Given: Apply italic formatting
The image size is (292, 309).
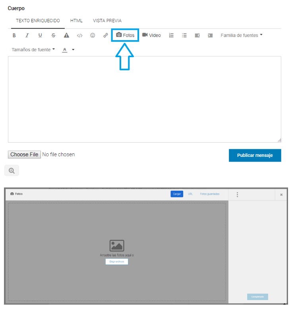Looking at the screenshot, I should pos(27,35).
